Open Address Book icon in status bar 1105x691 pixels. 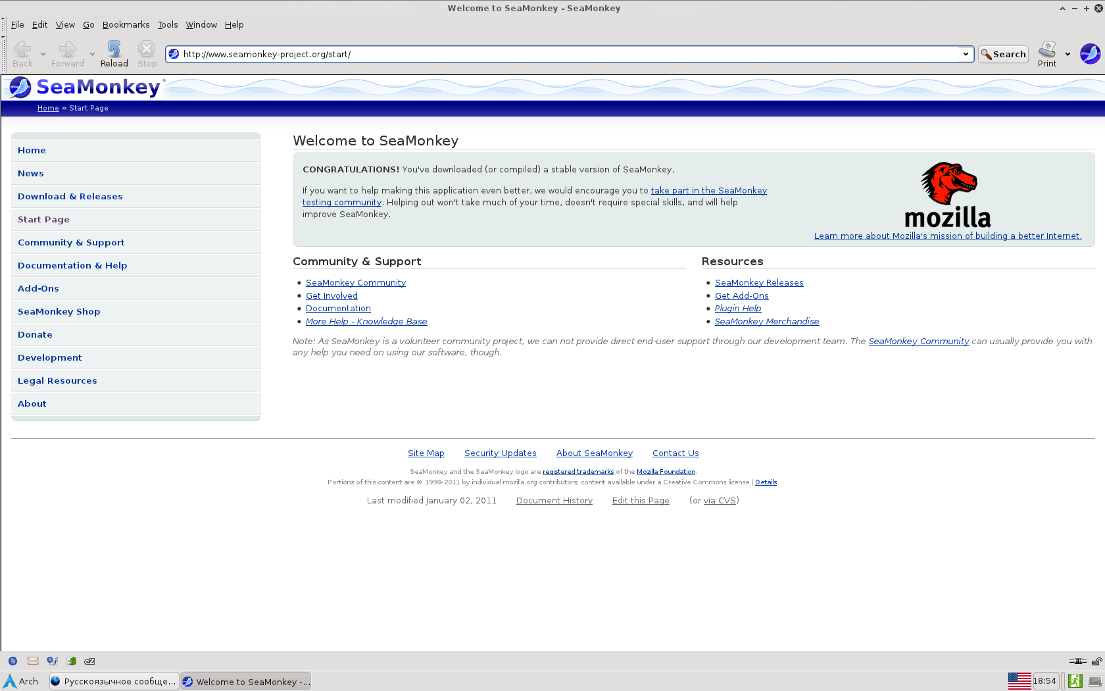(71, 661)
